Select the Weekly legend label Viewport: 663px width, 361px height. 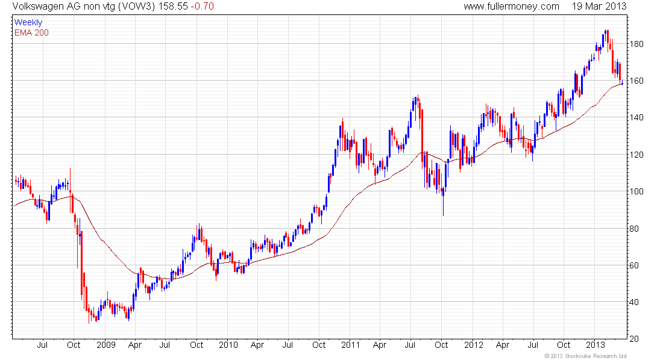click(x=28, y=22)
